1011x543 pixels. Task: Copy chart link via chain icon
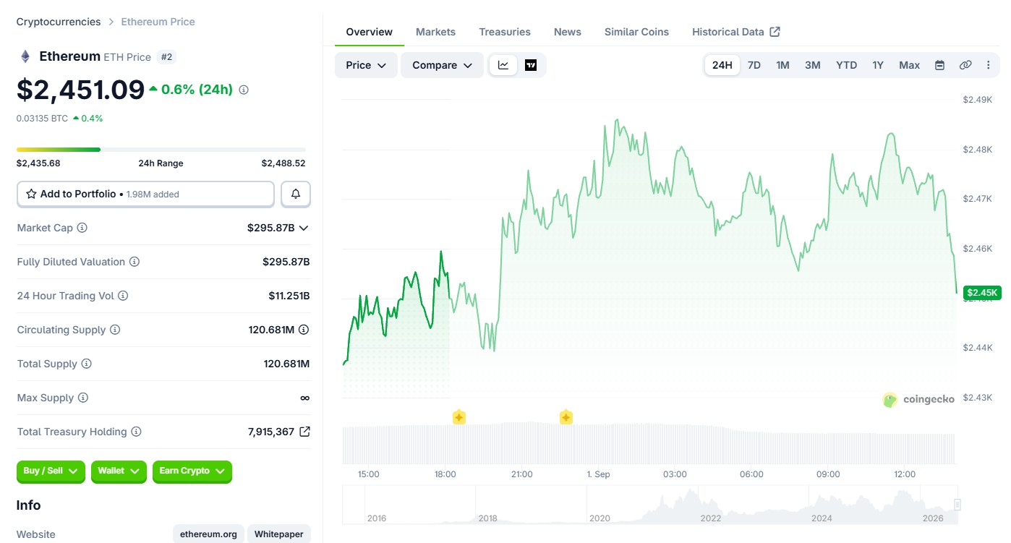point(965,65)
